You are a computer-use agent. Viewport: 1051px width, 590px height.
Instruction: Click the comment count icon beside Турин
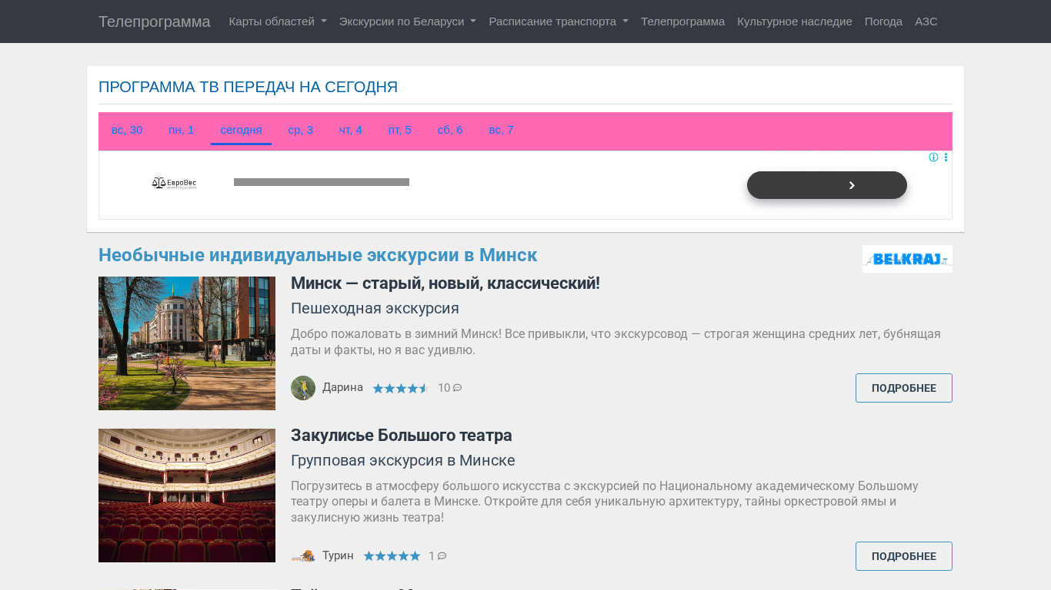pos(442,556)
